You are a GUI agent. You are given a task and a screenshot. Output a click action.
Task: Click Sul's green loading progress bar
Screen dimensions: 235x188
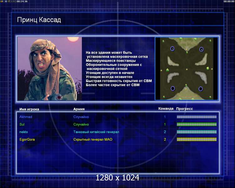197,124
